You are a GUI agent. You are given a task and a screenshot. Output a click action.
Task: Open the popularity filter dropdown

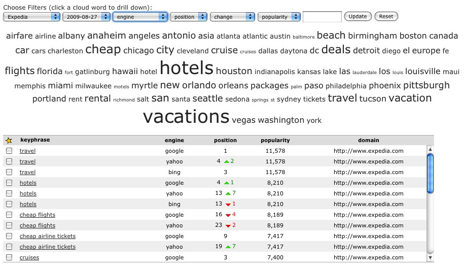click(x=279, y=17)
